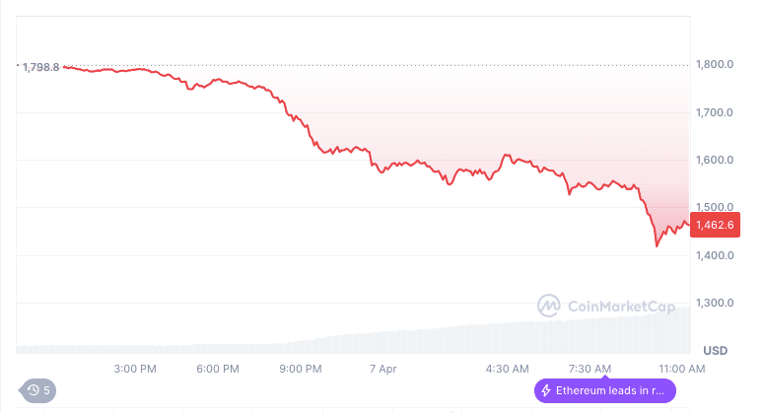Select the 3:00 PM time axis label
The width and height of the screenshot is (763, 413).
135,369
